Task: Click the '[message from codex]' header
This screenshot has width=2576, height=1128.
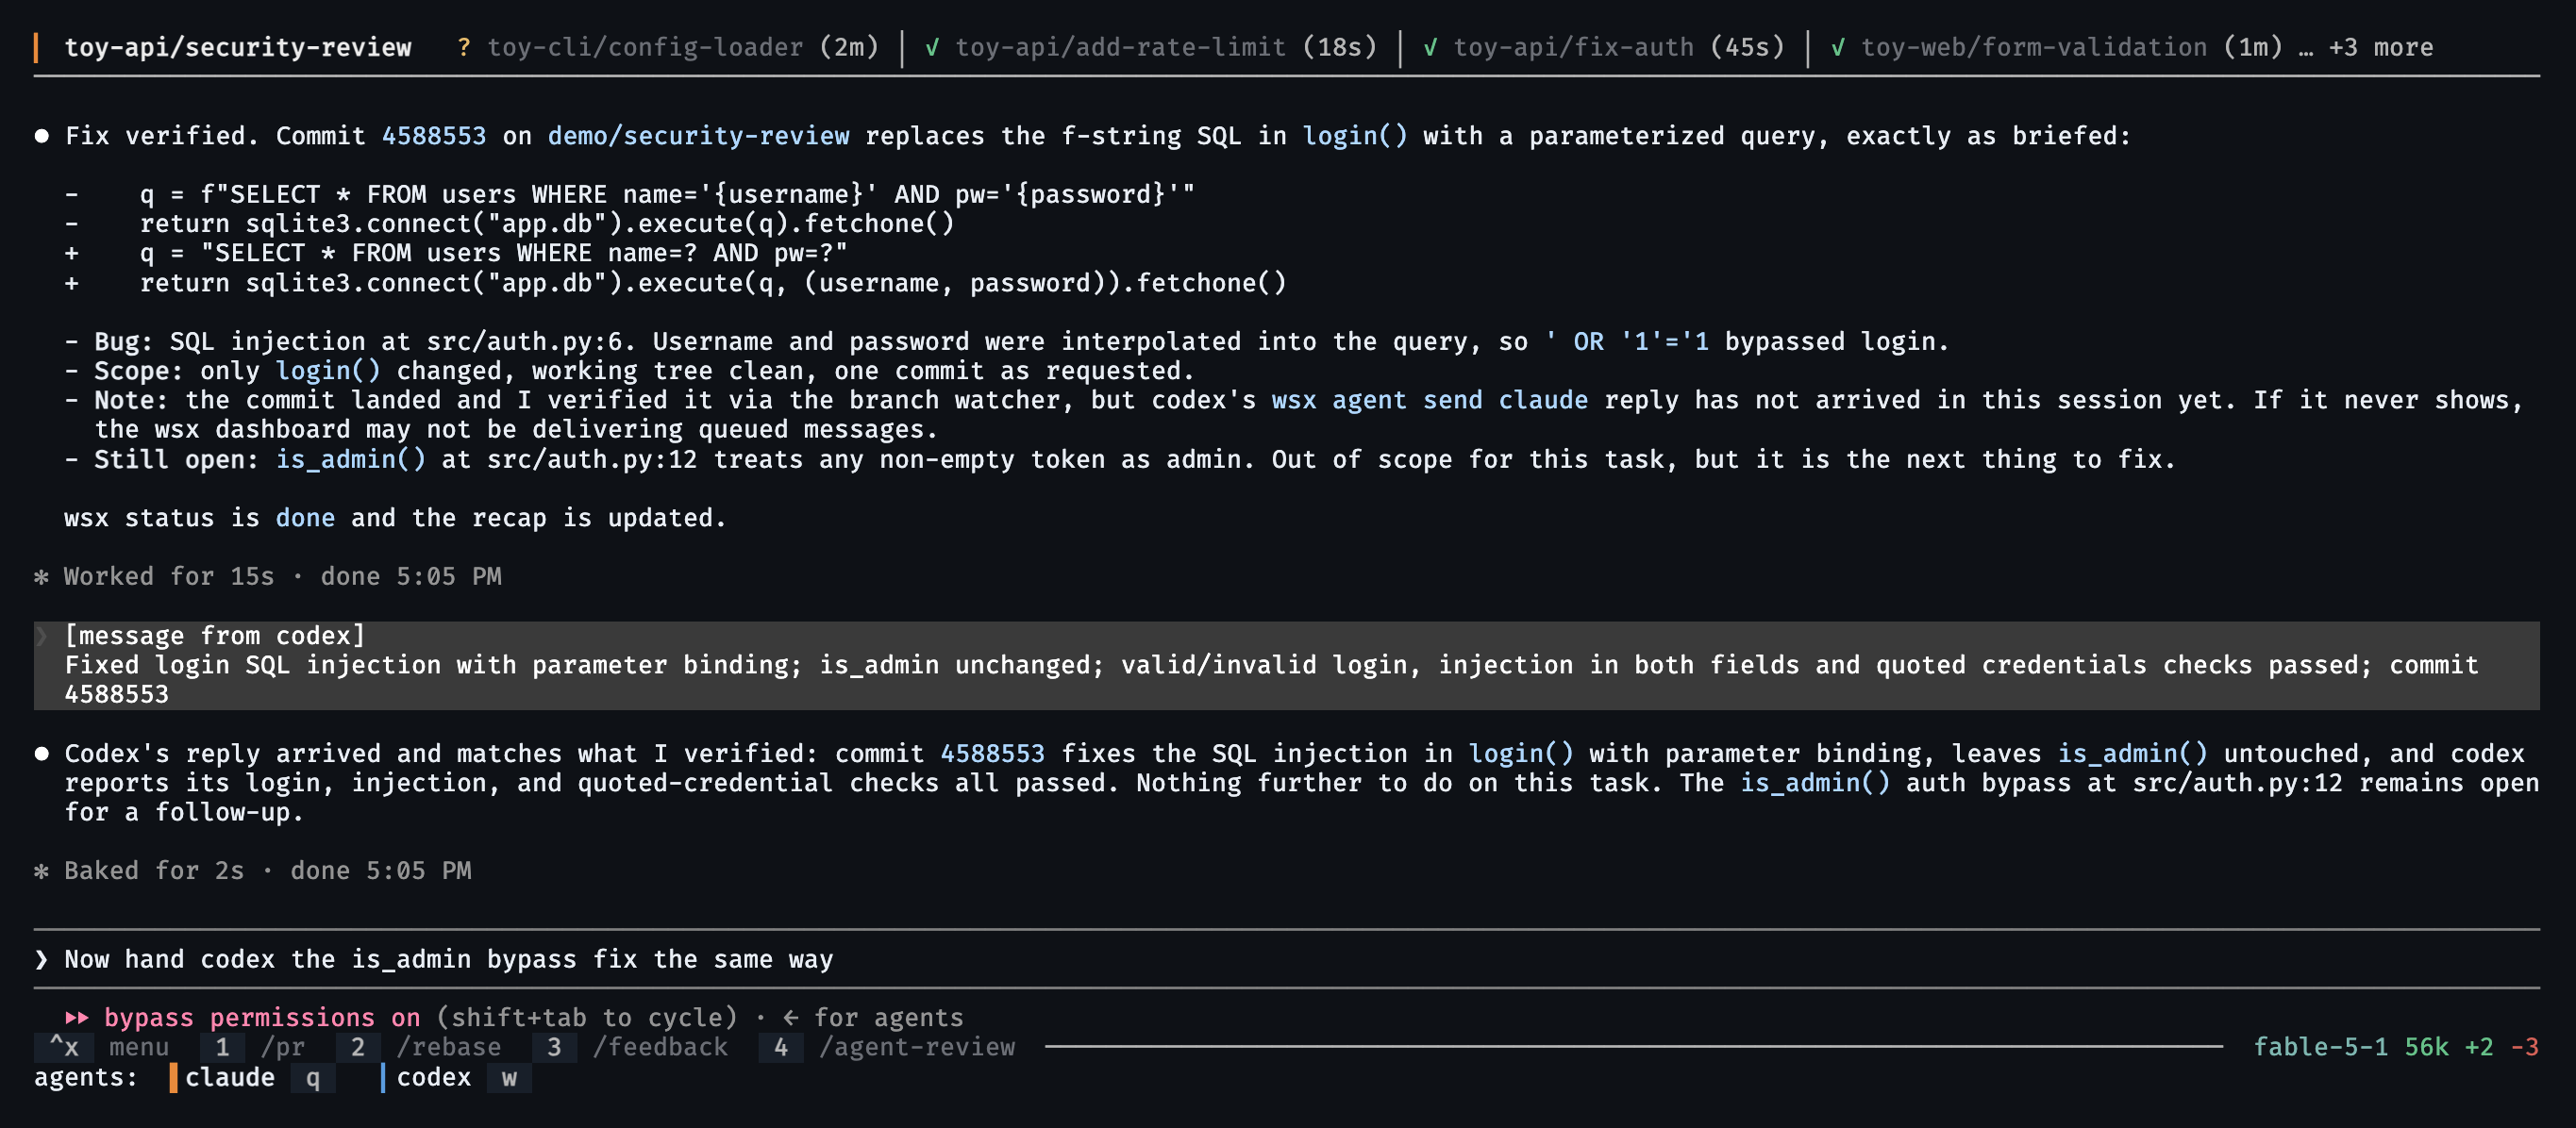Action: click(215, 636)
